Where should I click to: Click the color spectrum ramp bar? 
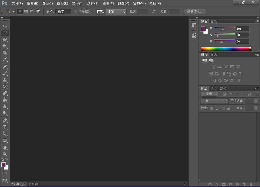225,49
